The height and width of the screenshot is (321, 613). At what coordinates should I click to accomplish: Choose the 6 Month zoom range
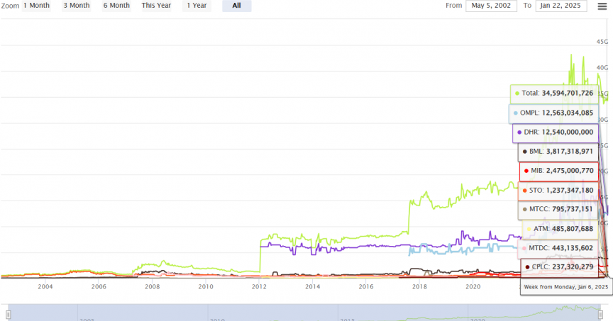tap(116, 6)
